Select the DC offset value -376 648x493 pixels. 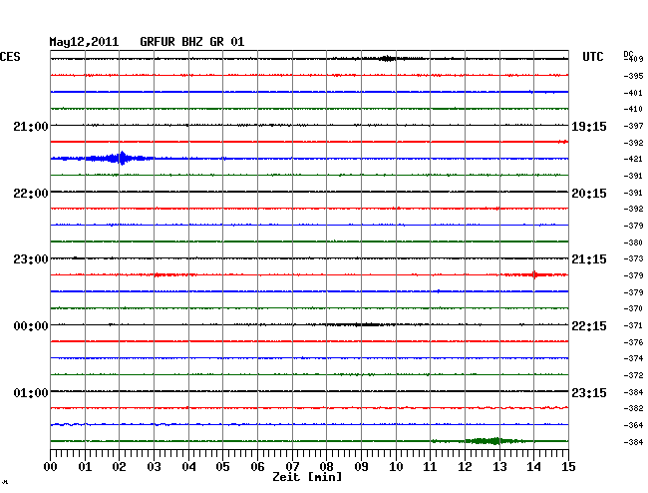[633, 342]
